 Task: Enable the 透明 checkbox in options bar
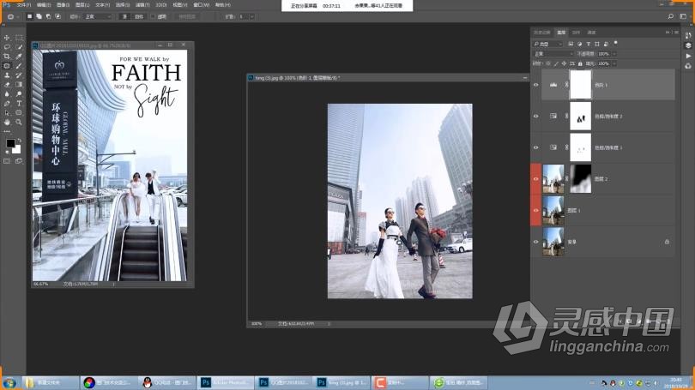tap(153, 16)
